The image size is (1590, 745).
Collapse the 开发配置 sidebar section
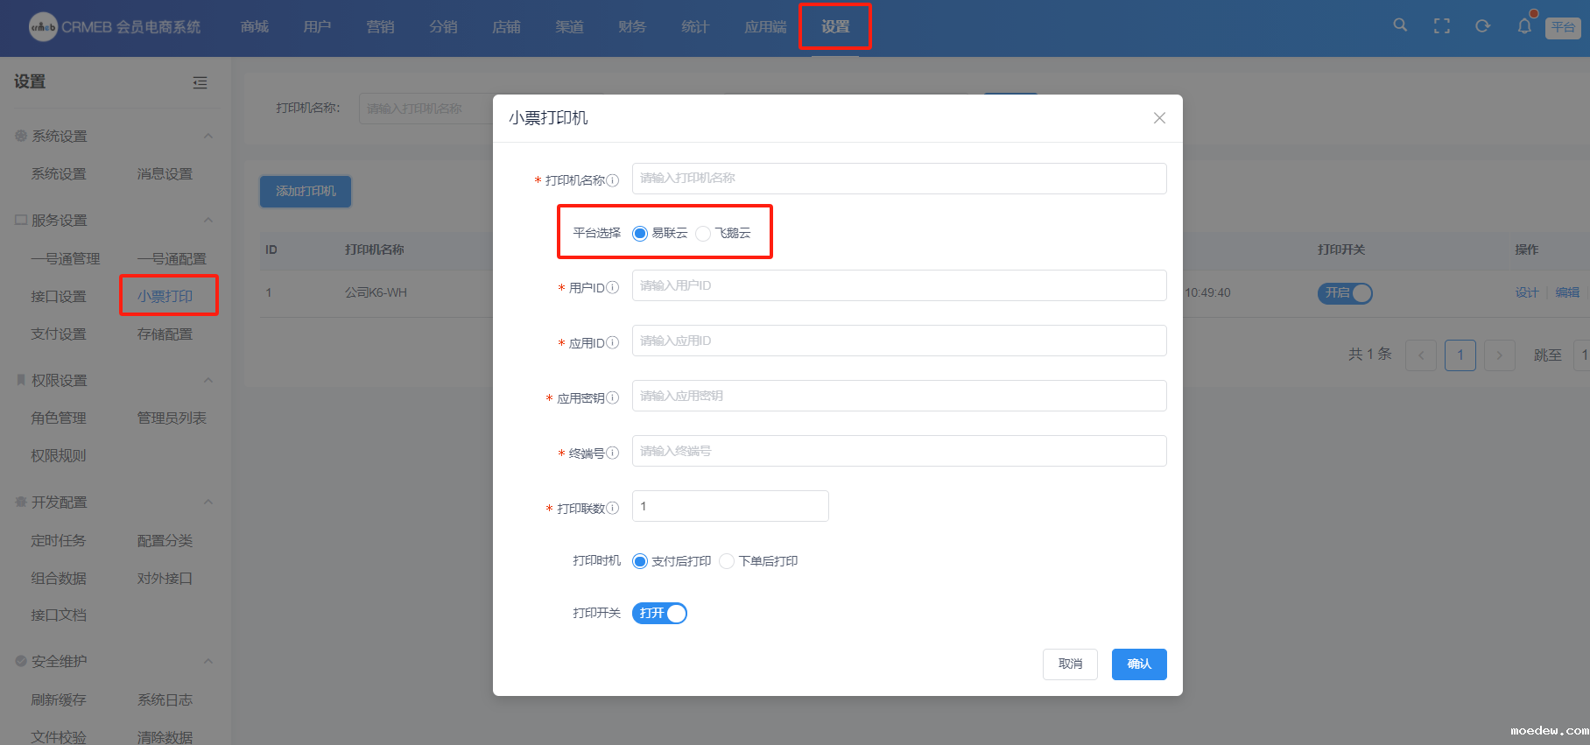[x=208, y=503]
